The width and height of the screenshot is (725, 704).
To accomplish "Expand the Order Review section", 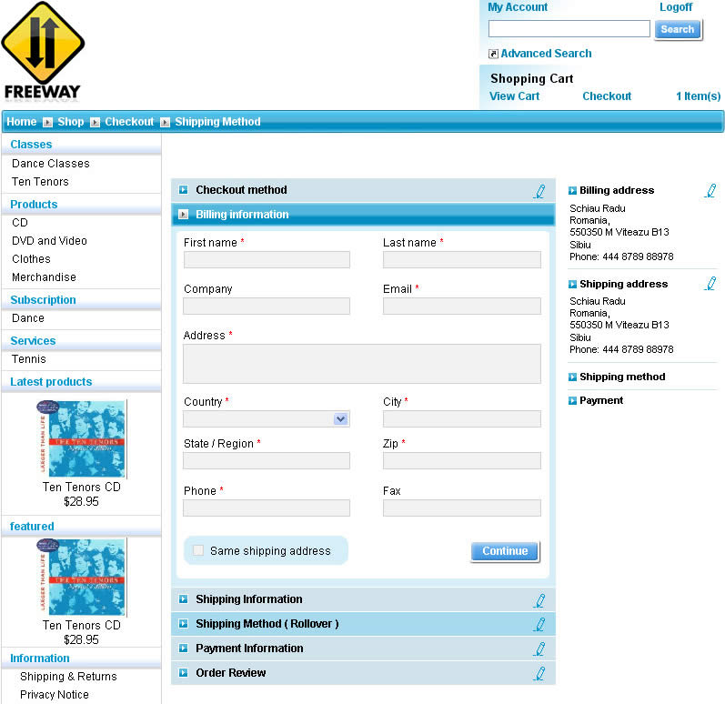I will (230, 673).
